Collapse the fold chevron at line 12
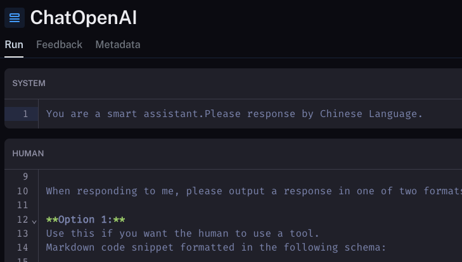 tap(34, 220)
